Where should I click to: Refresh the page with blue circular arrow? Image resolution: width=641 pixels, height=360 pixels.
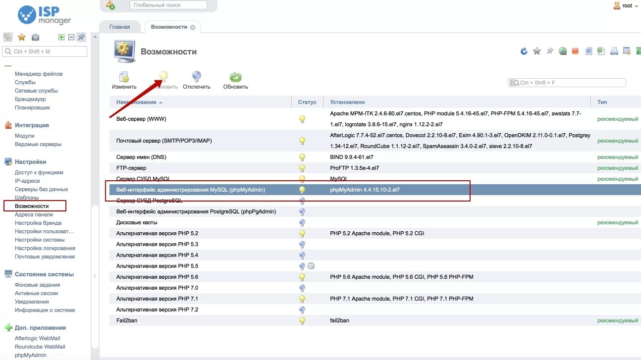(x=524, y=51)
